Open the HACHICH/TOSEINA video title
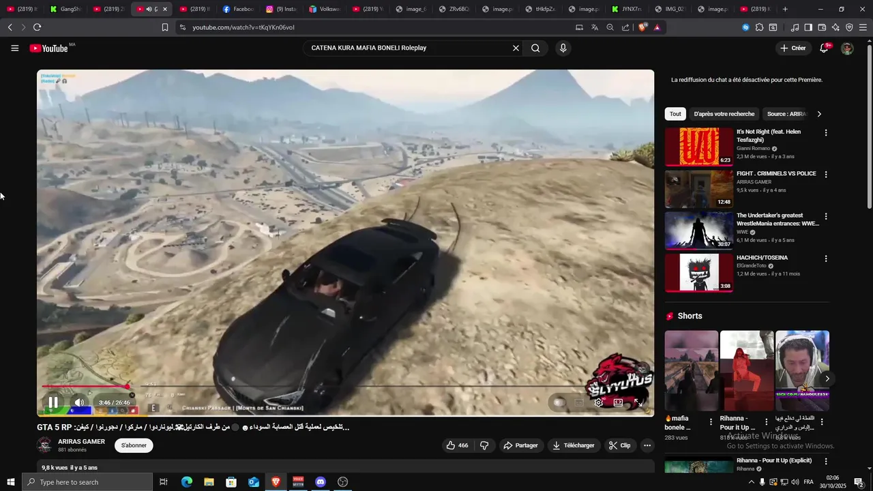873x491 pixels. pos(762,258)
